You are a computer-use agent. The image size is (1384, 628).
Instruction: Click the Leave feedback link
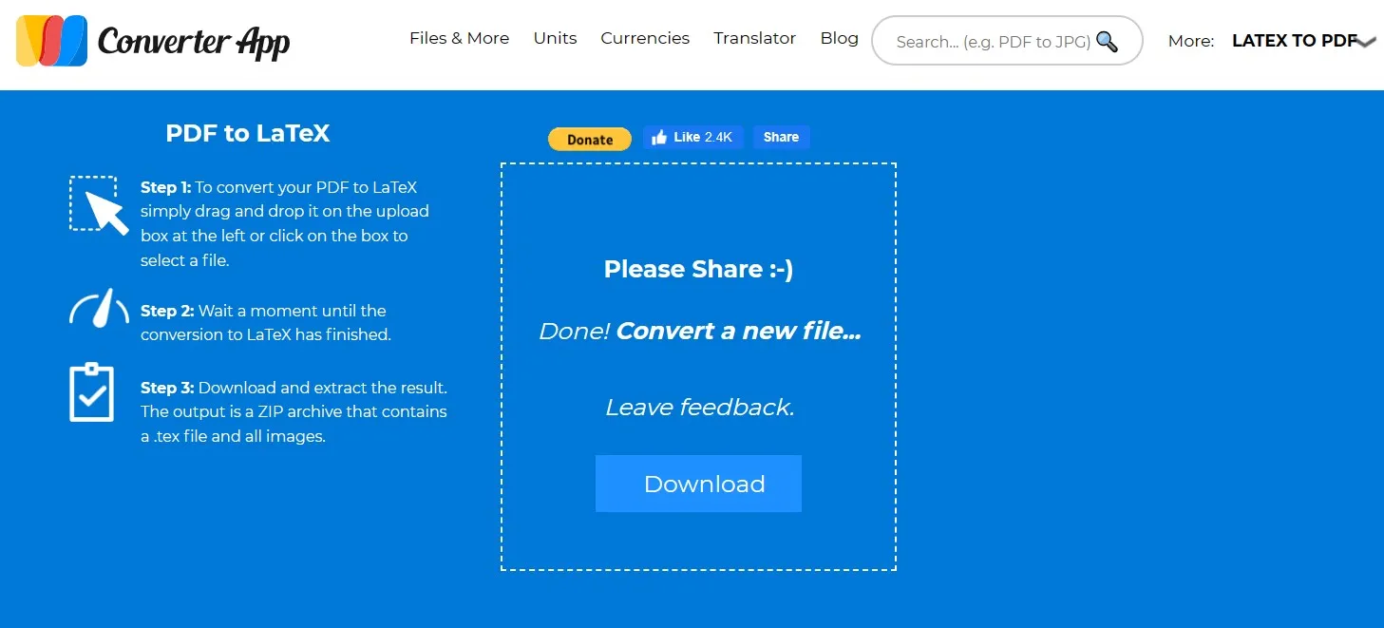[699, 407]
